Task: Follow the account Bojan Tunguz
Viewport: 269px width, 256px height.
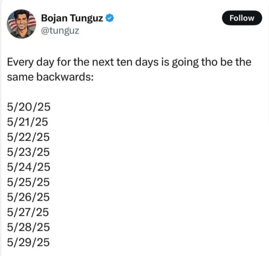Action: tap(242, 18)
